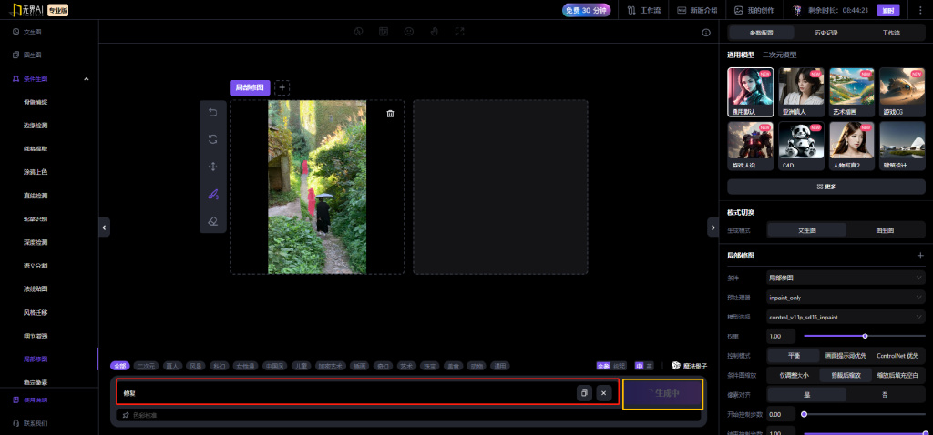Set 像素对齐 to 是
Image resolution: width=933 pixels, height=435 pixels.
tap(807, 395)
